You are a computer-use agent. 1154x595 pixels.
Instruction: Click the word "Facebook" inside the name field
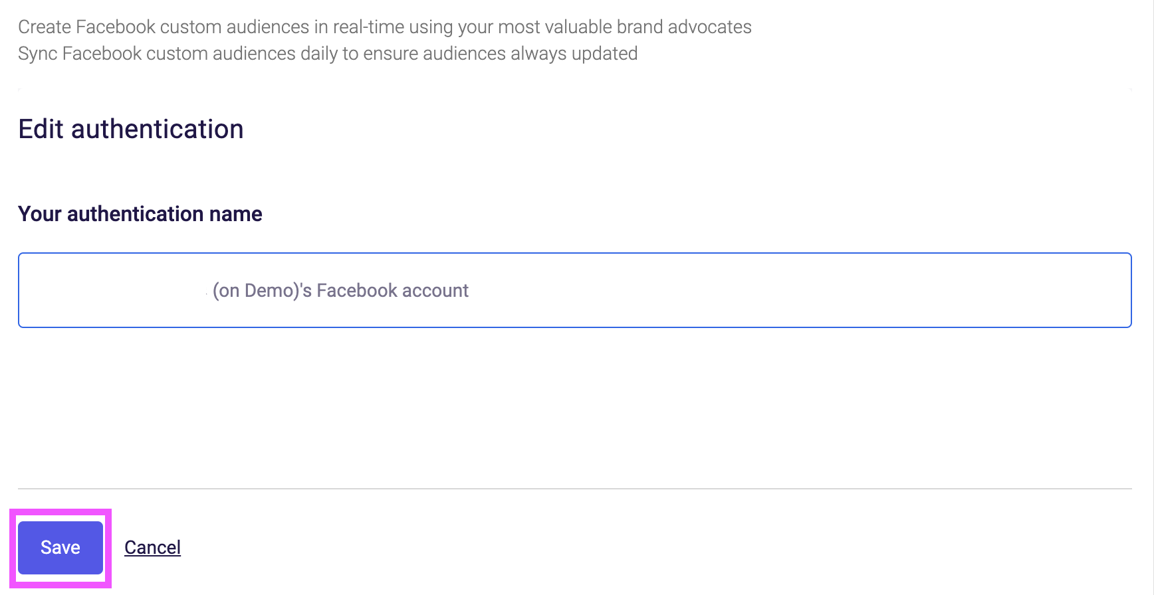[x=357, y=291]
